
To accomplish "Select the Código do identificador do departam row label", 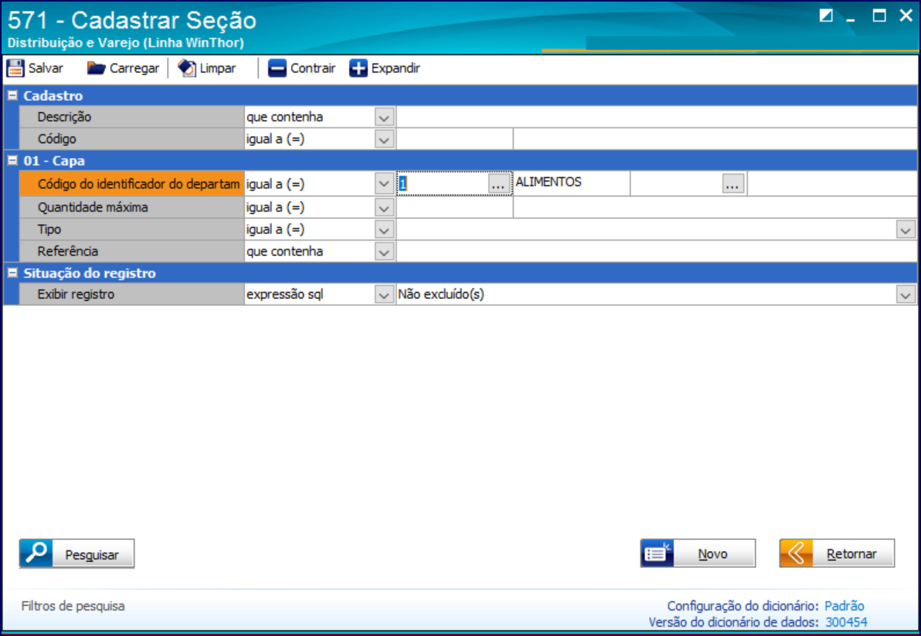I will (132, 184).
